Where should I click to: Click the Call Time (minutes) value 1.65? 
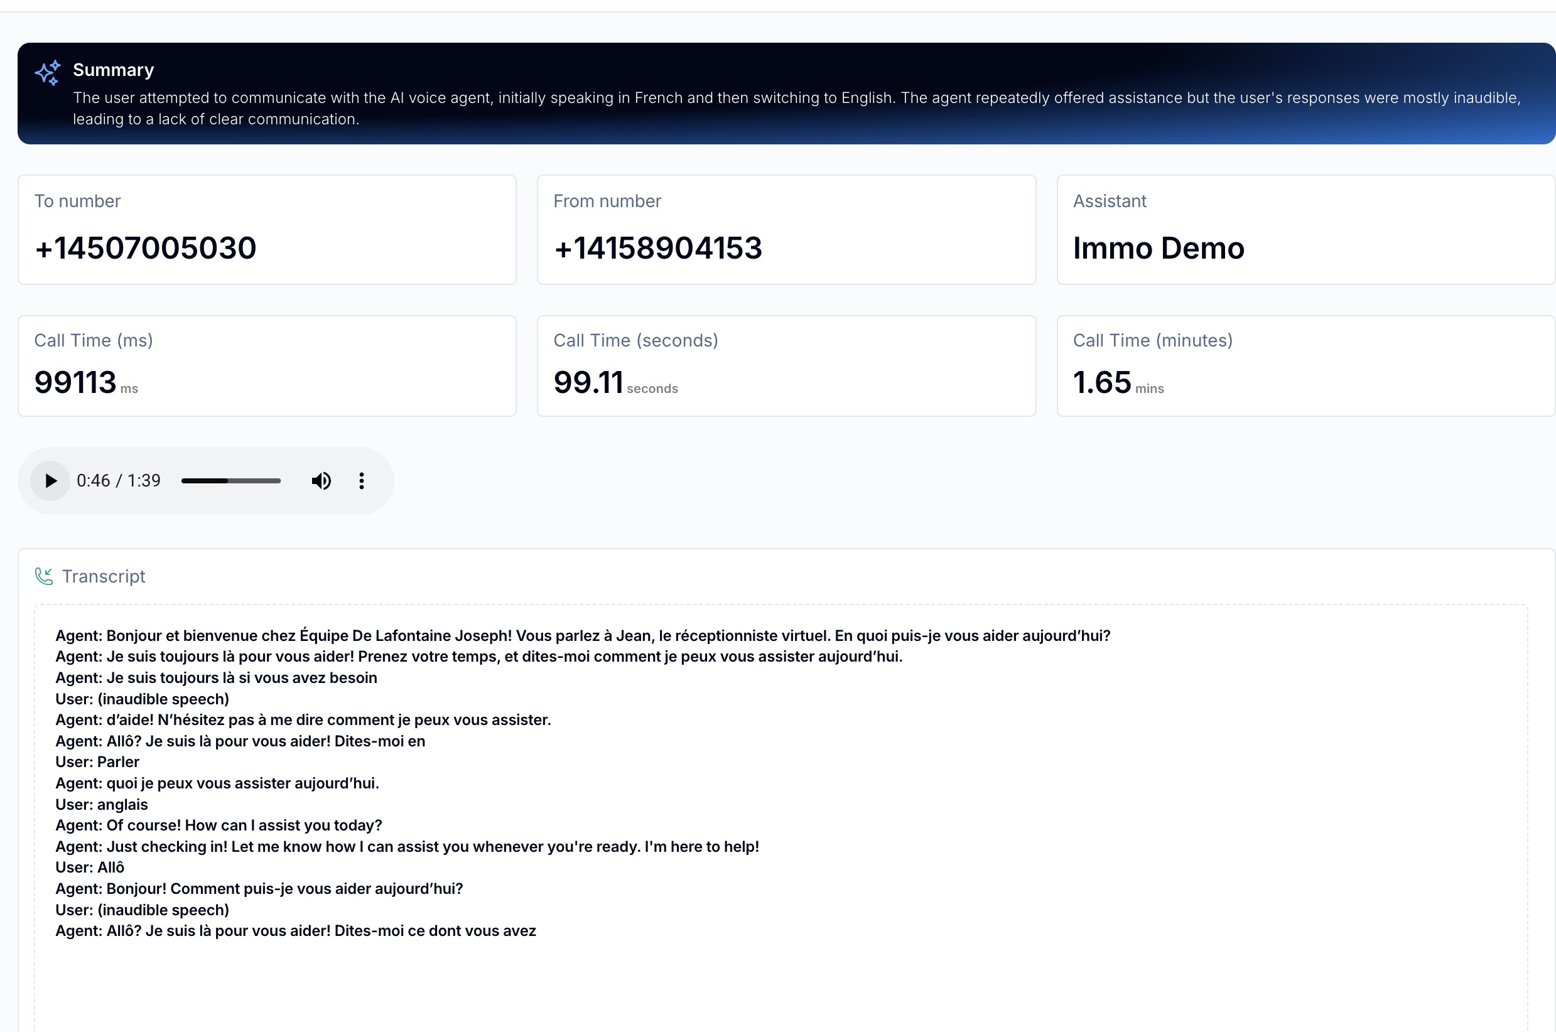pos(1100,381)
